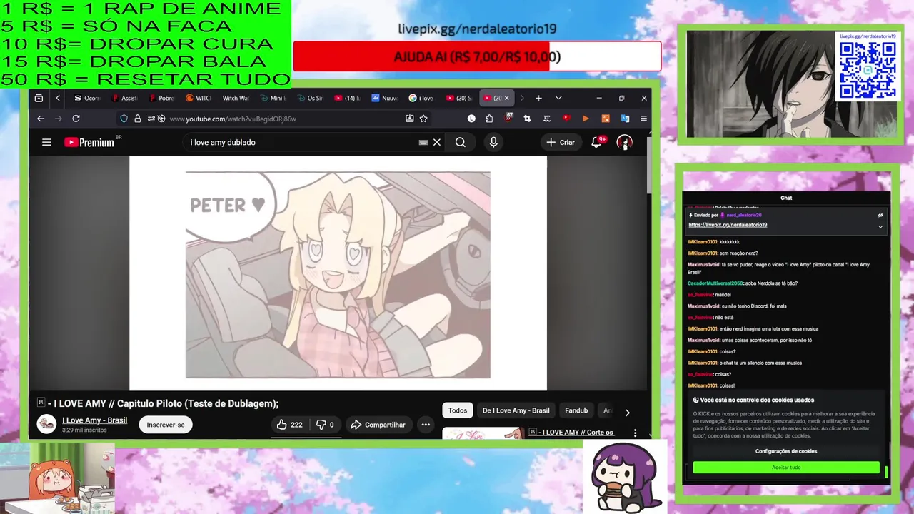Select the Fandub filter chip
The width and height of the screenshot is (914, 514).
click(x=576, y=410)
